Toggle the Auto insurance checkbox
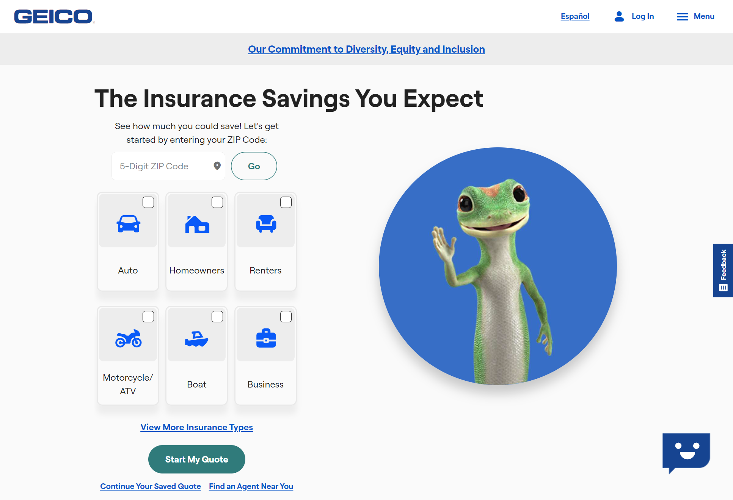This screenshot has height=500, width=733. pos(148,202)
